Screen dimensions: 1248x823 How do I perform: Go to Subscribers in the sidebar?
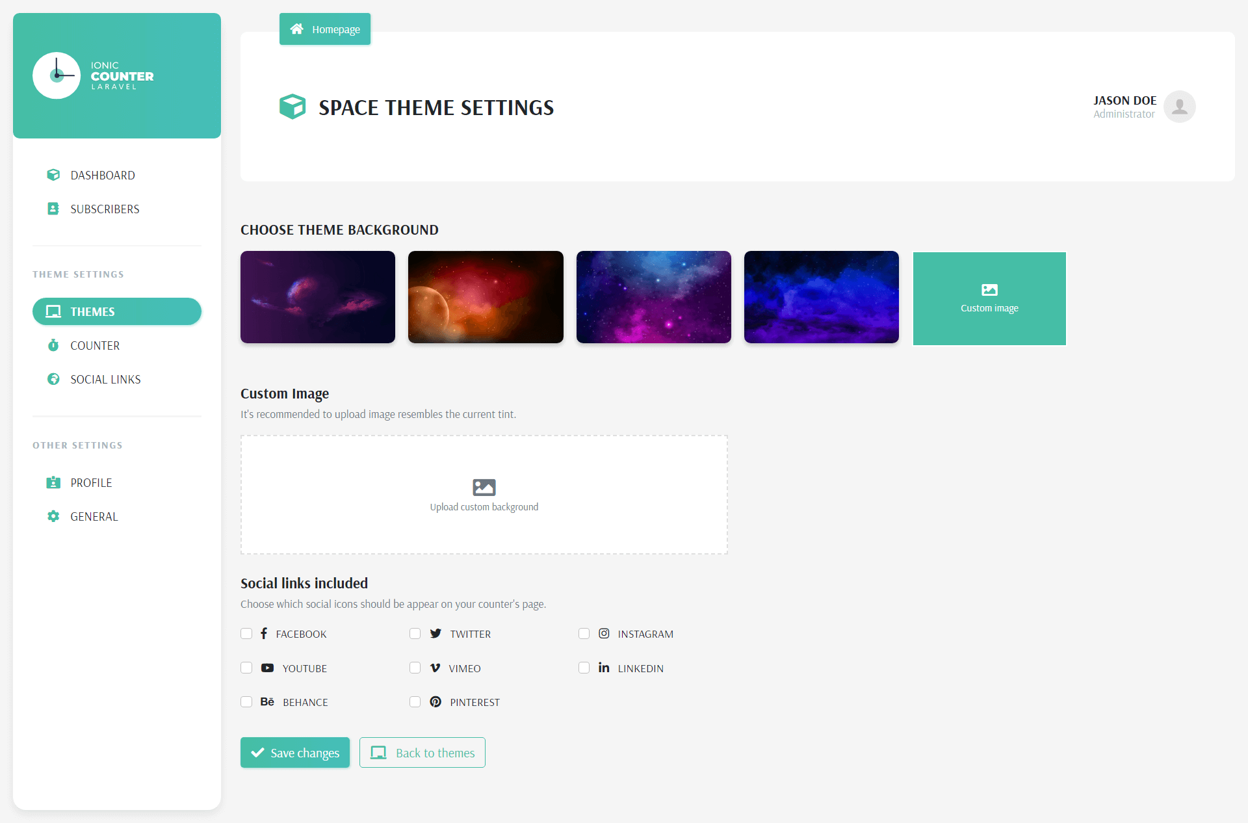point(105,209)
